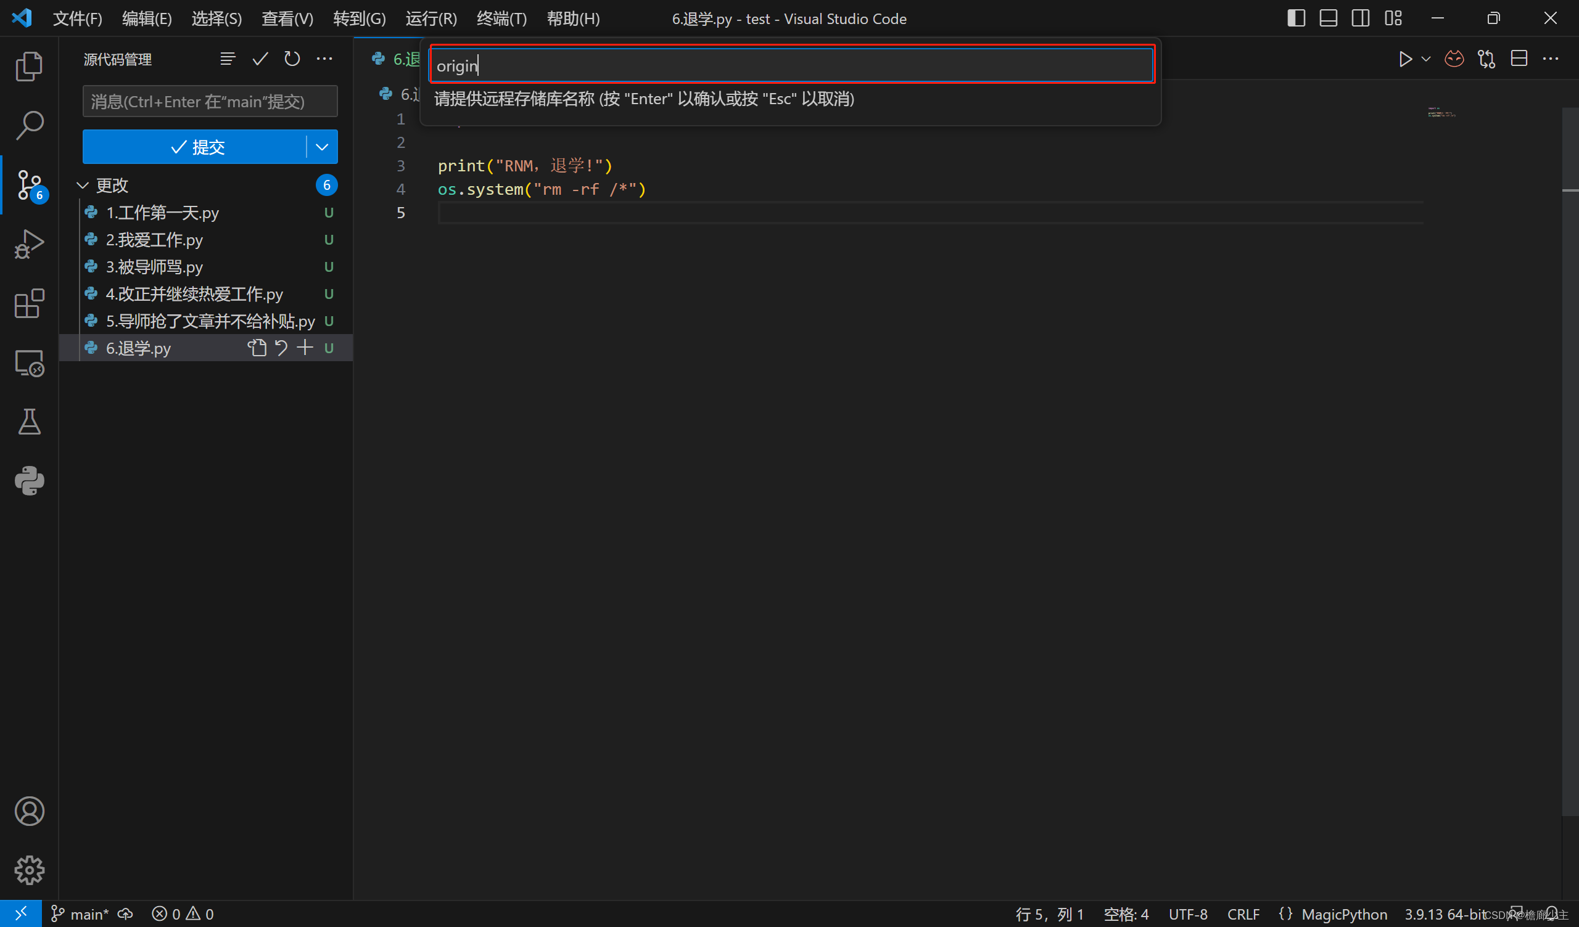Viewport: 1579px width, 927px height.
Task: Run Python file play button
Action: [x=1406, y=59]
